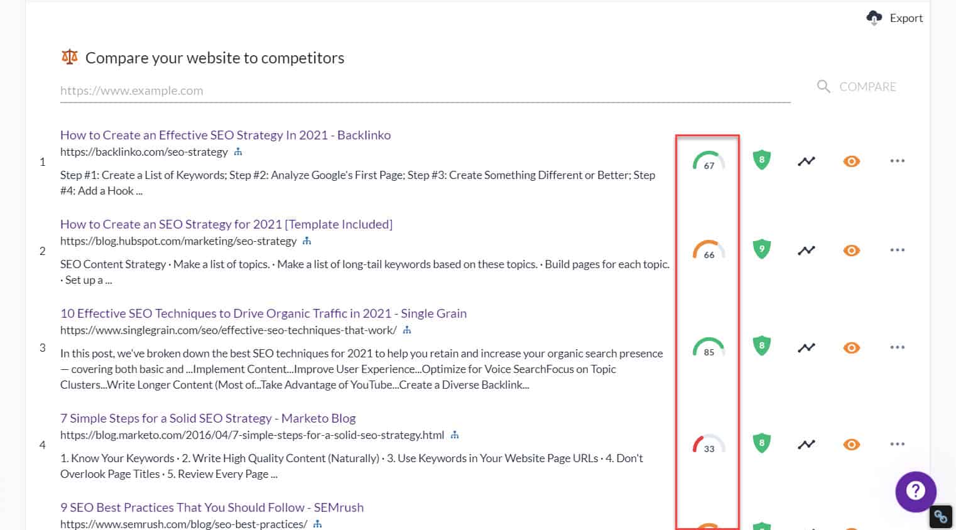Viewport: 956px width, 530px height.
Task: Click the shield showing 9 for the HubSpot result
Action: pos(761,249)
